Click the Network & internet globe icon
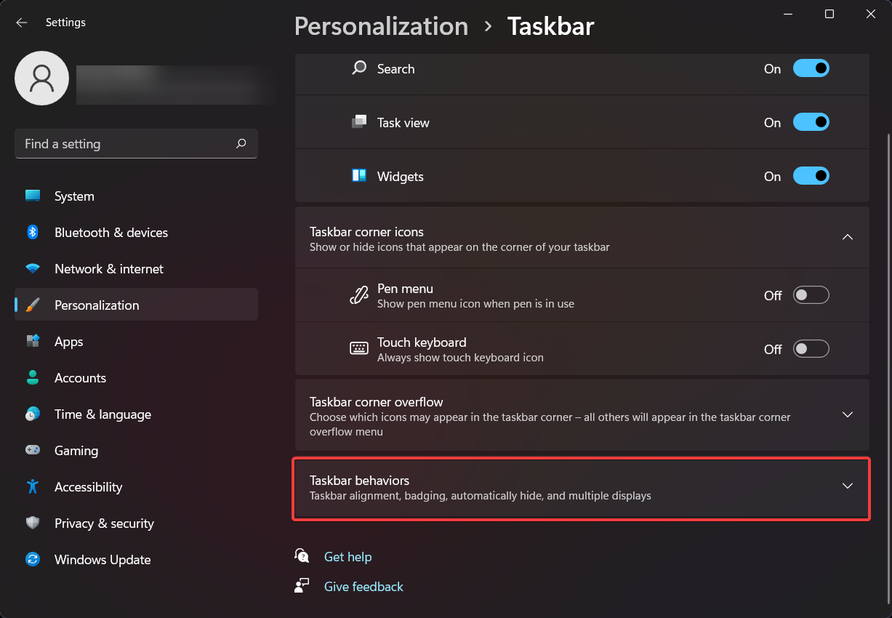892x618 pixels. coord(33,268)
